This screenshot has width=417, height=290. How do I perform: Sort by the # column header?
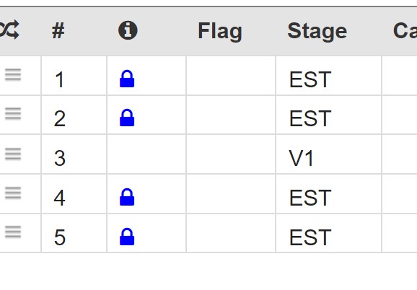tap(58, 31)
